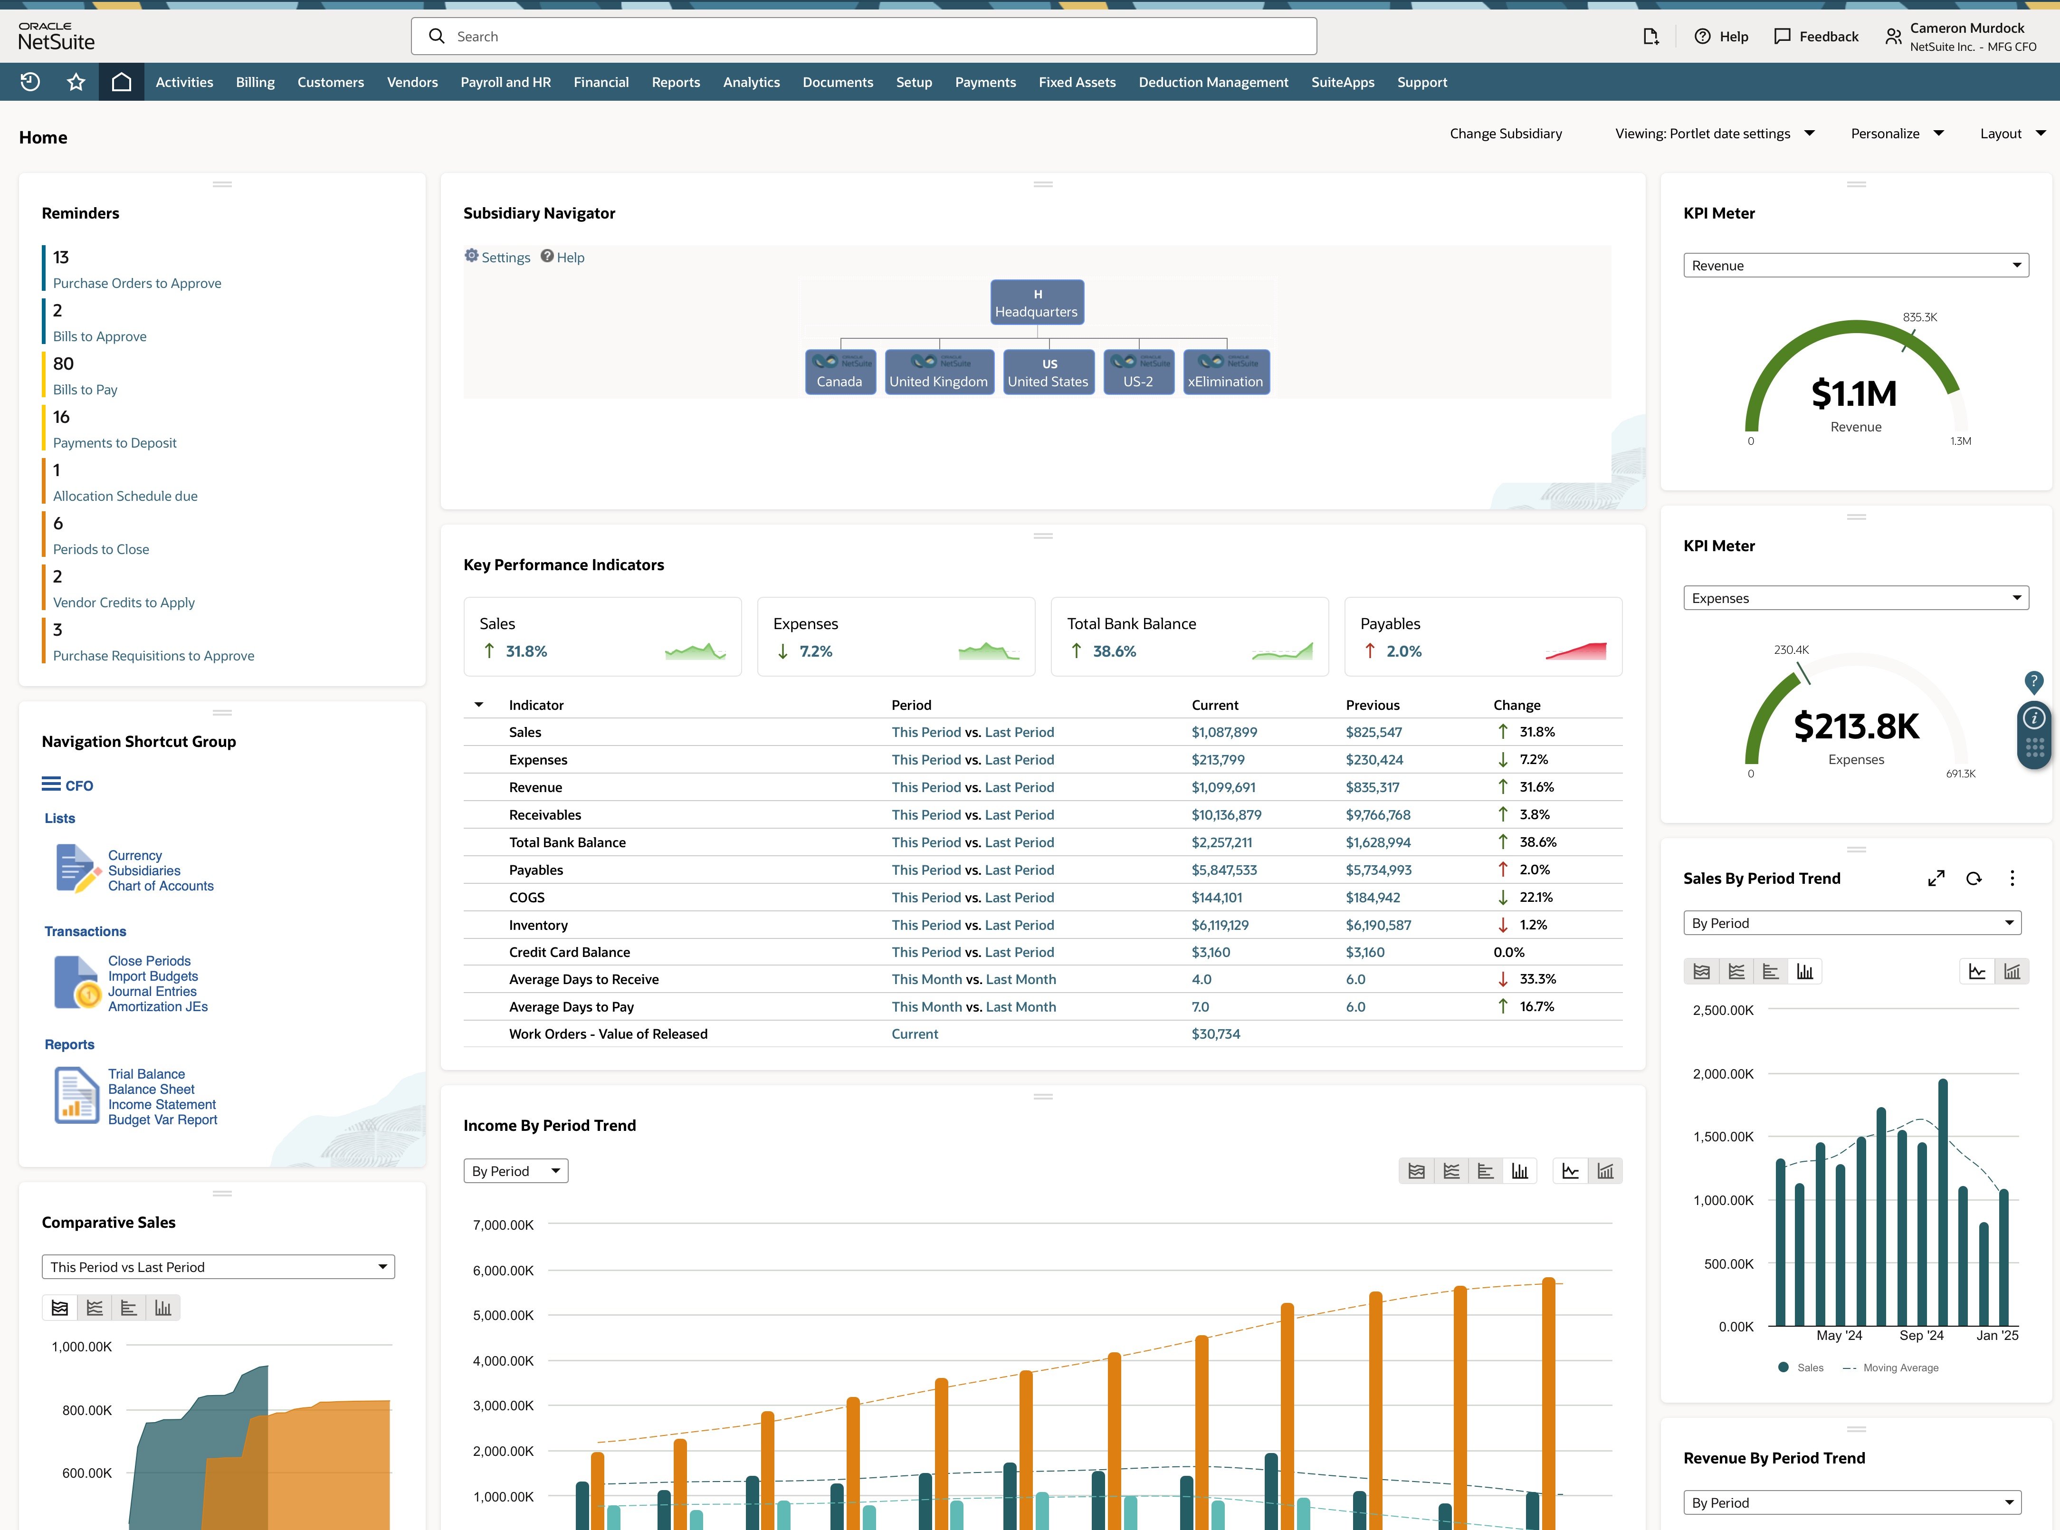Open Subsidiary Navigator settings gear

tap(472, 257)
